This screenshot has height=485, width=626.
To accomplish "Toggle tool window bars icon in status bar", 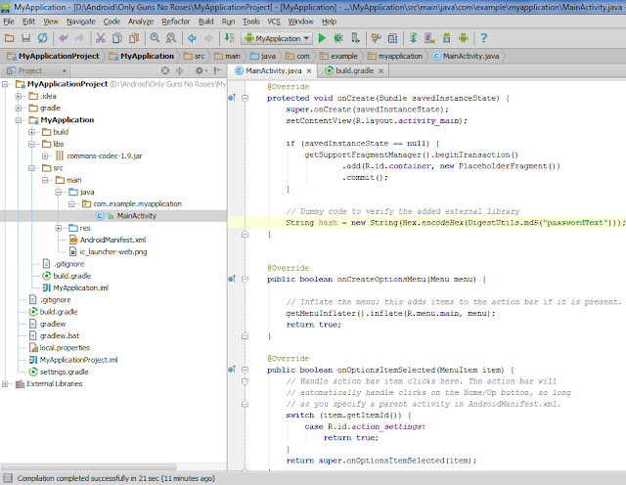I will tap(7, 478).
